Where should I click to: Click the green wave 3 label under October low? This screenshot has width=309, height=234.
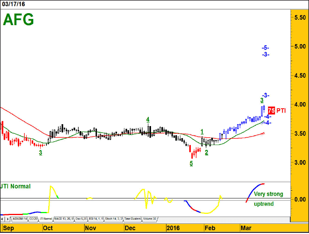tap(41, 153)
